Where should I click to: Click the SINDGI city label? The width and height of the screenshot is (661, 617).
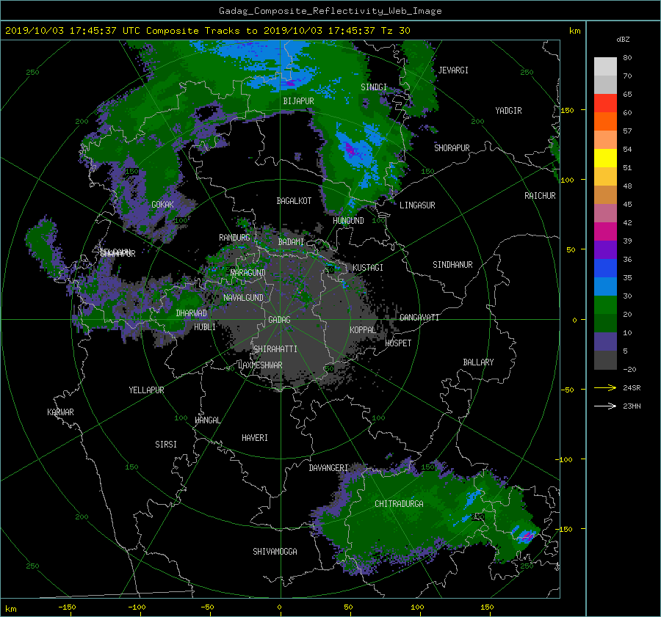pos(374,87)
